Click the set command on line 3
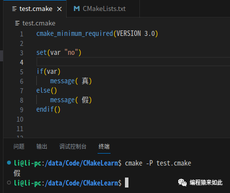 coord(41,53)
